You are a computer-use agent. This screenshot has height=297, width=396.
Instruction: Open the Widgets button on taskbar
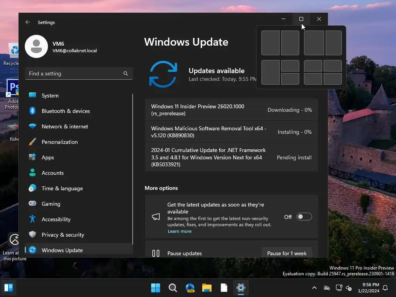point(9,288)
